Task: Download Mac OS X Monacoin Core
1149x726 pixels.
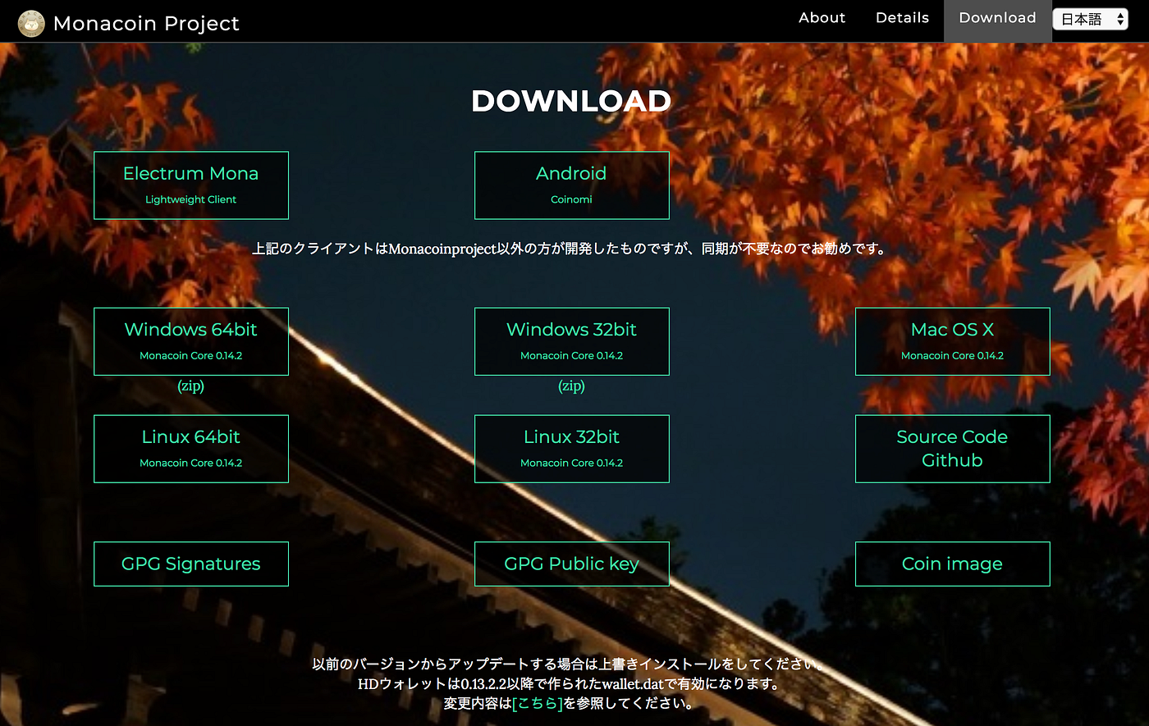Action: coord(952,341)
